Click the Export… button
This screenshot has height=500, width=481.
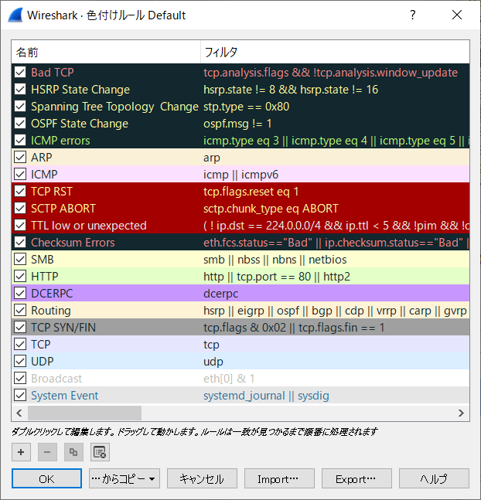pos(356,478)
